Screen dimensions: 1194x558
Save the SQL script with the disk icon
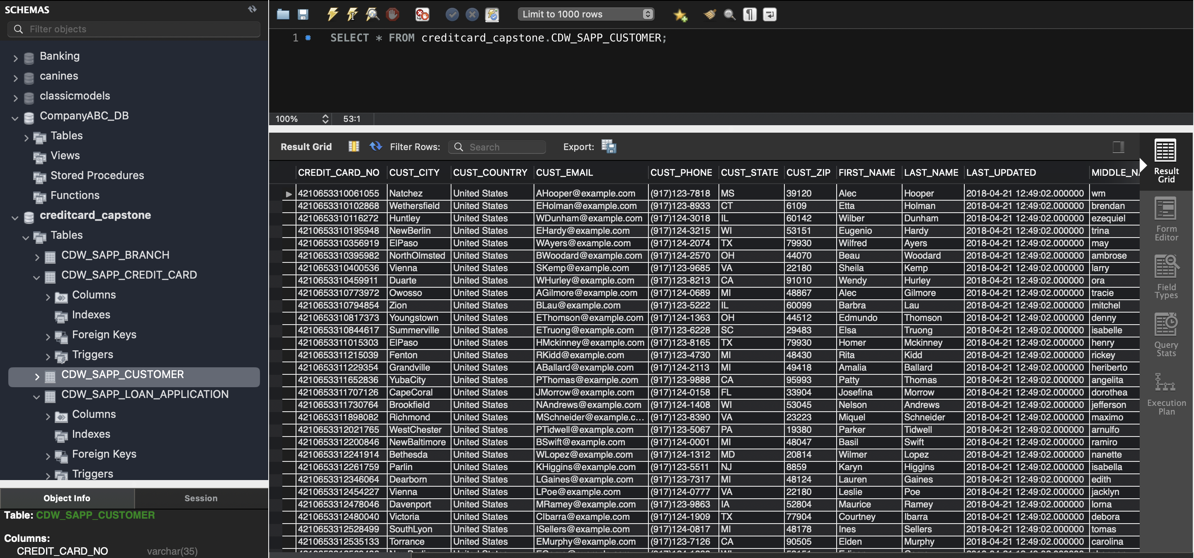[x=303, y=15]
